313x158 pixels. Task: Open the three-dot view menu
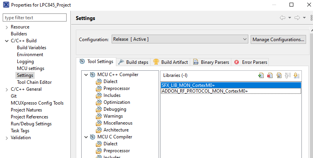point(311,18)
